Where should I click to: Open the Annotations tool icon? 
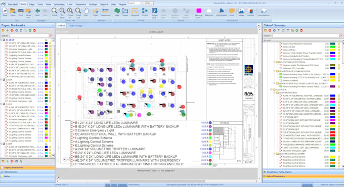click(264, 11)
